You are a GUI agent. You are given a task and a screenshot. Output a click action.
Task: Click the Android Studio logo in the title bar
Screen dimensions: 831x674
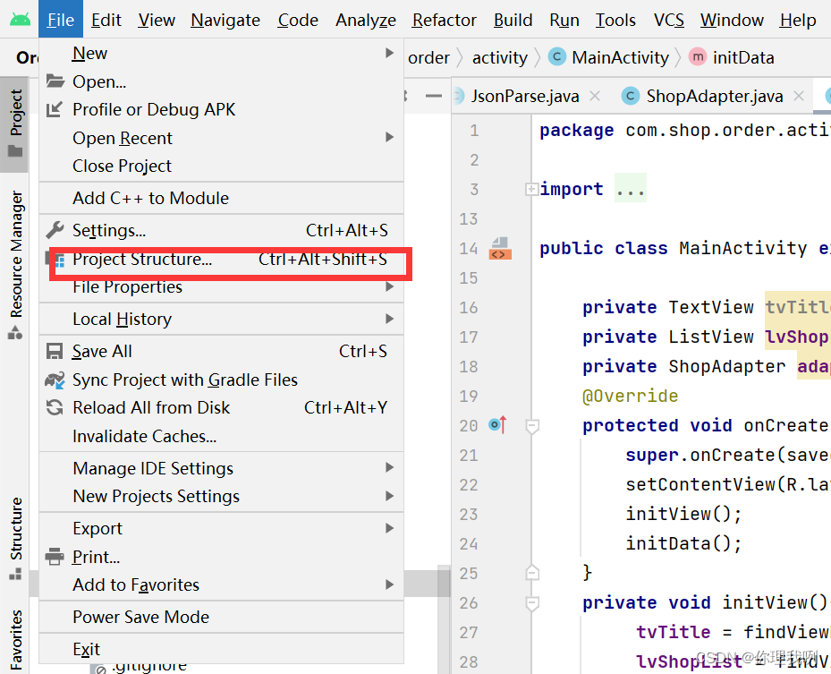[19, 19]
